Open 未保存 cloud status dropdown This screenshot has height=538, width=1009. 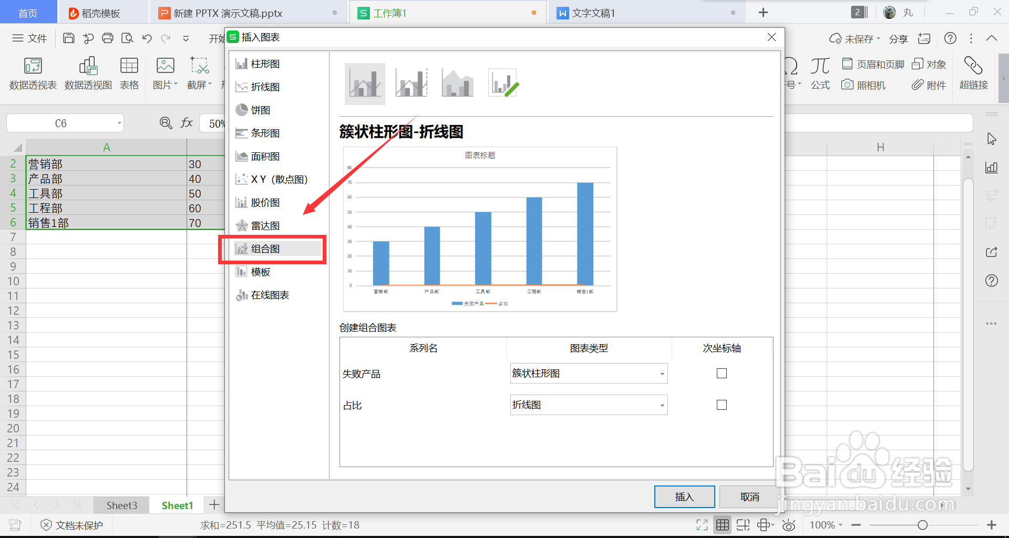(x=854, y=39)
